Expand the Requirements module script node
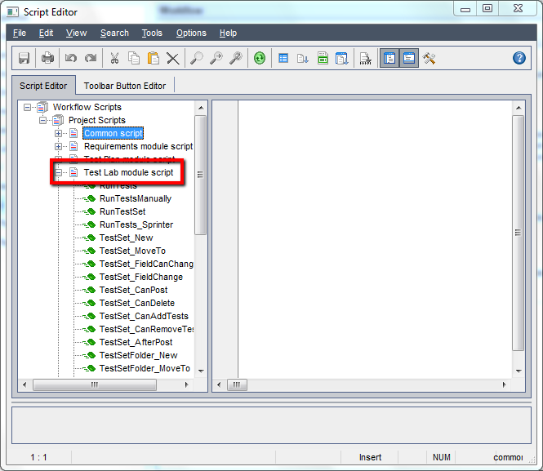Screen dimensions: 543x471 [58, 146]
